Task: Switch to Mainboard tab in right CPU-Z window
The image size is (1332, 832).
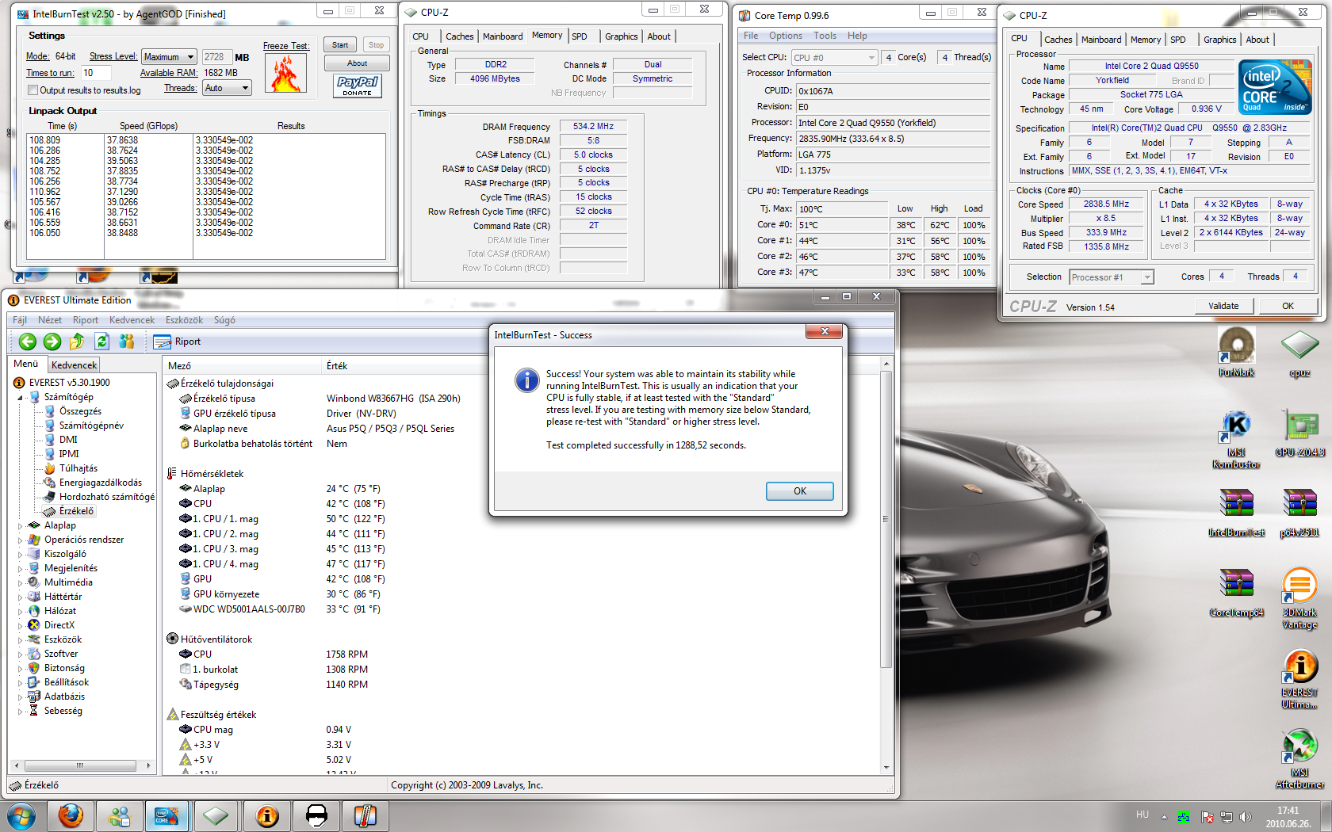Action: [x=1101, y=40]
